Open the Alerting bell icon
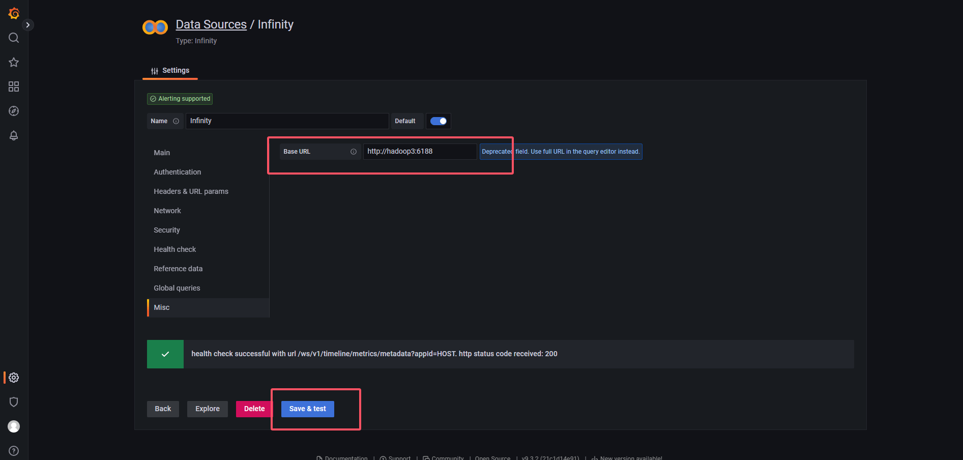The width and height of the screenshot is (963, 460). click(14, 135)
